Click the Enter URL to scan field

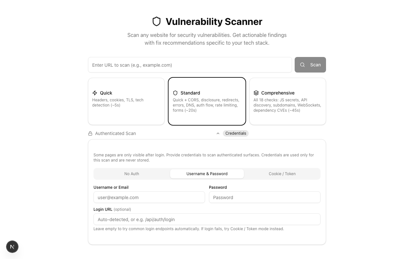(x=190, y=65)
